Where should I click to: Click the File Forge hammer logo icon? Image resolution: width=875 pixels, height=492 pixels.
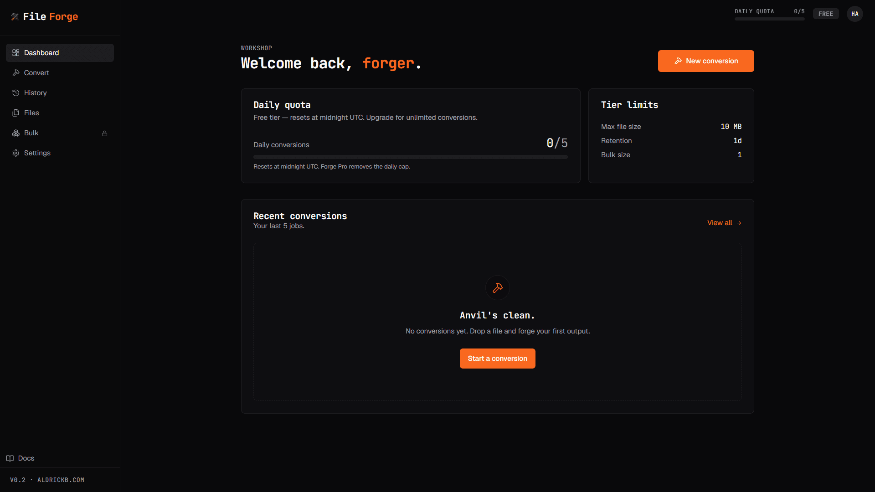tap(15, 17)
